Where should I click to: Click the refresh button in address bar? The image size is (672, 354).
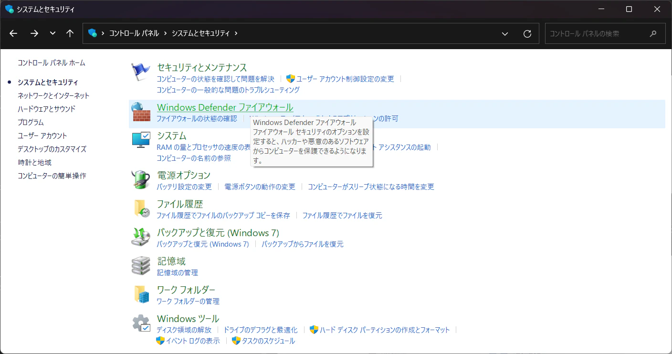pos(527,33)
